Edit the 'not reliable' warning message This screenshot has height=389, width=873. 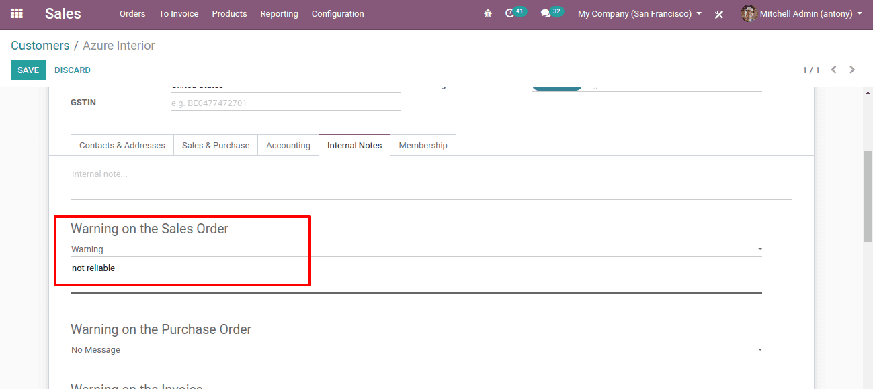(x=416, y=276)
